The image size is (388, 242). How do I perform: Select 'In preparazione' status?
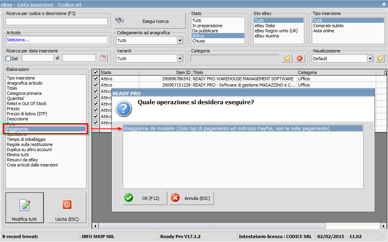218,26
